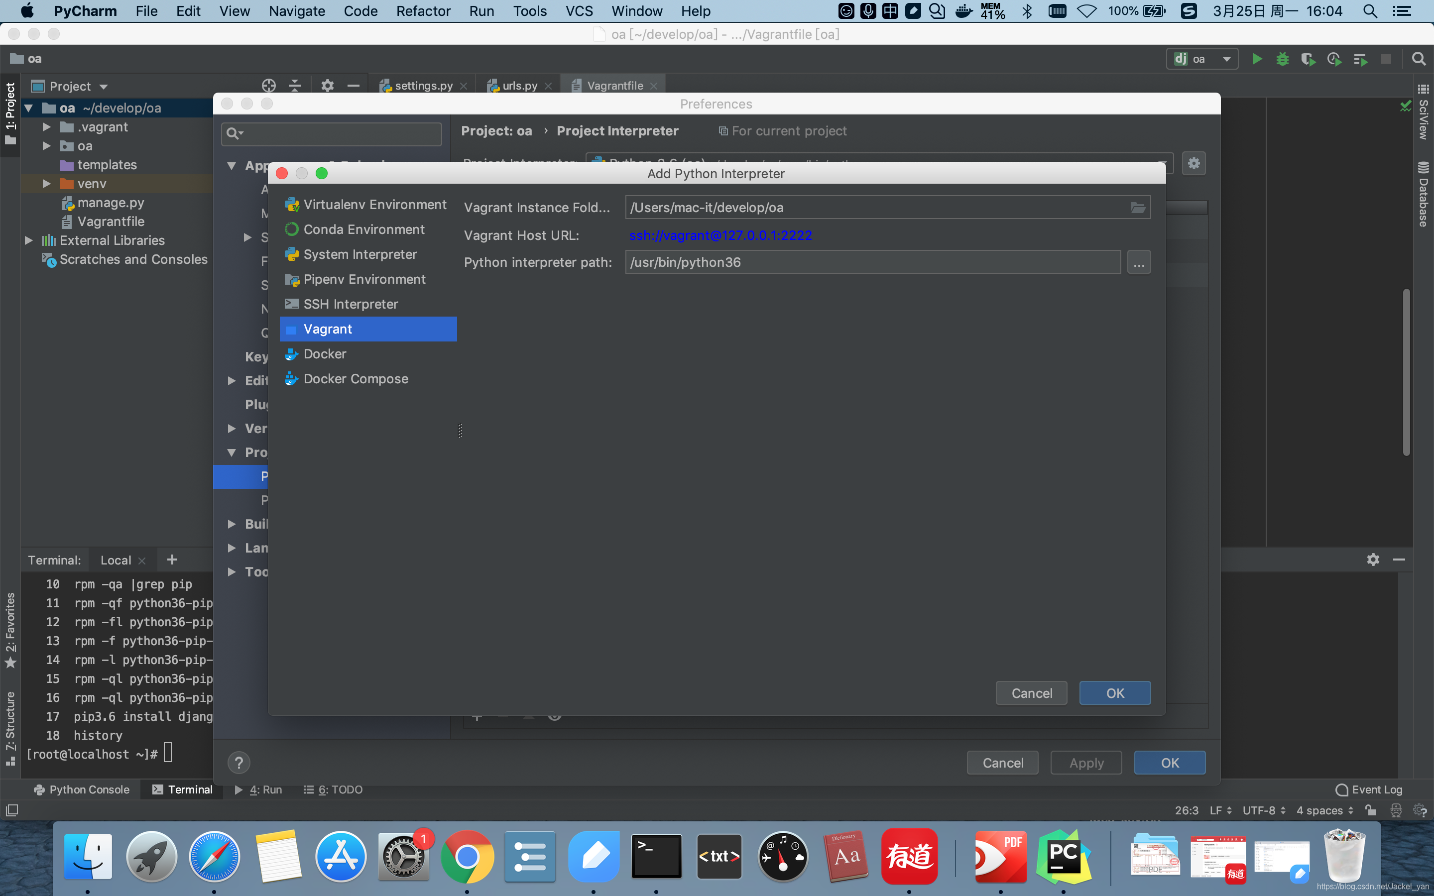Expand External Libraries node
Viewport: 1434px width, 896px height.
28,240
